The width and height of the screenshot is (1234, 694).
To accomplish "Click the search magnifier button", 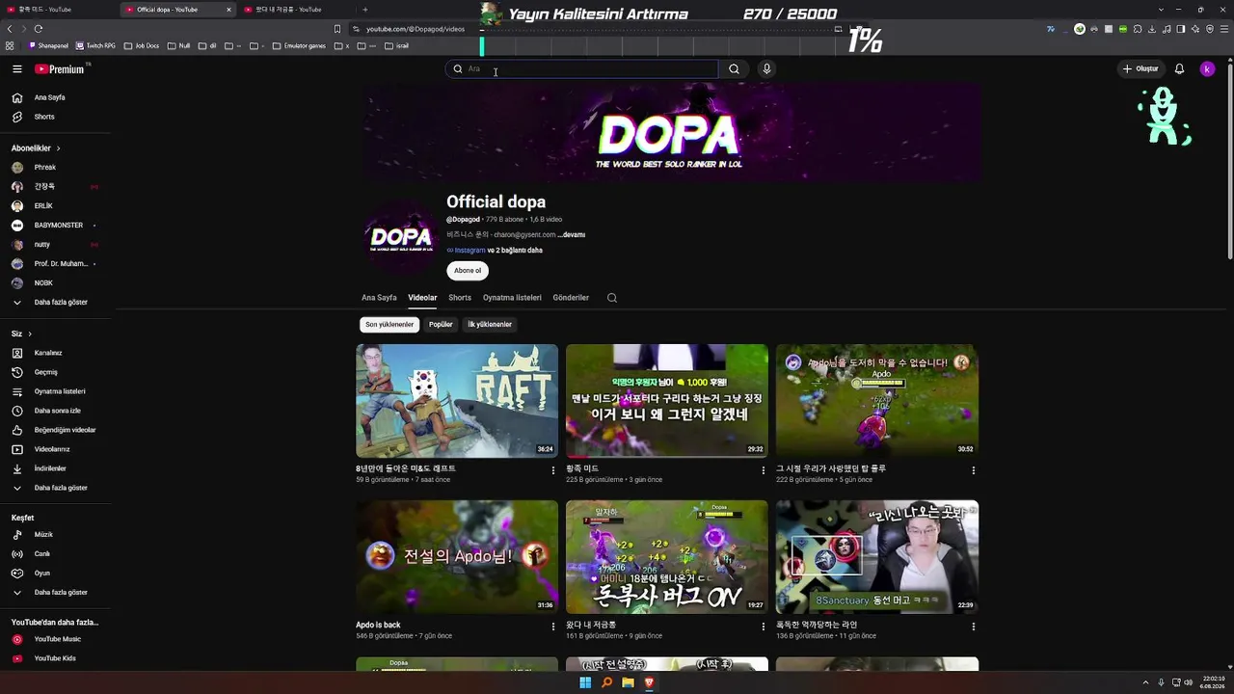I will 734,68.
